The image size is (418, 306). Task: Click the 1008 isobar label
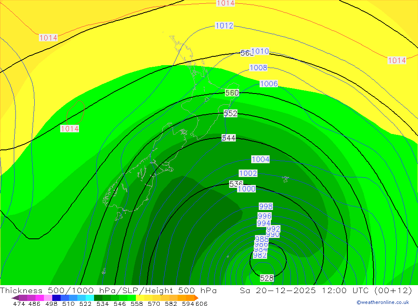(258, 68)
